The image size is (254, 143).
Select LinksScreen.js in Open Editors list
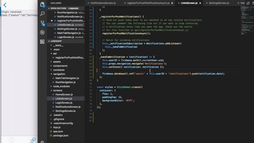tap(65, 25)
